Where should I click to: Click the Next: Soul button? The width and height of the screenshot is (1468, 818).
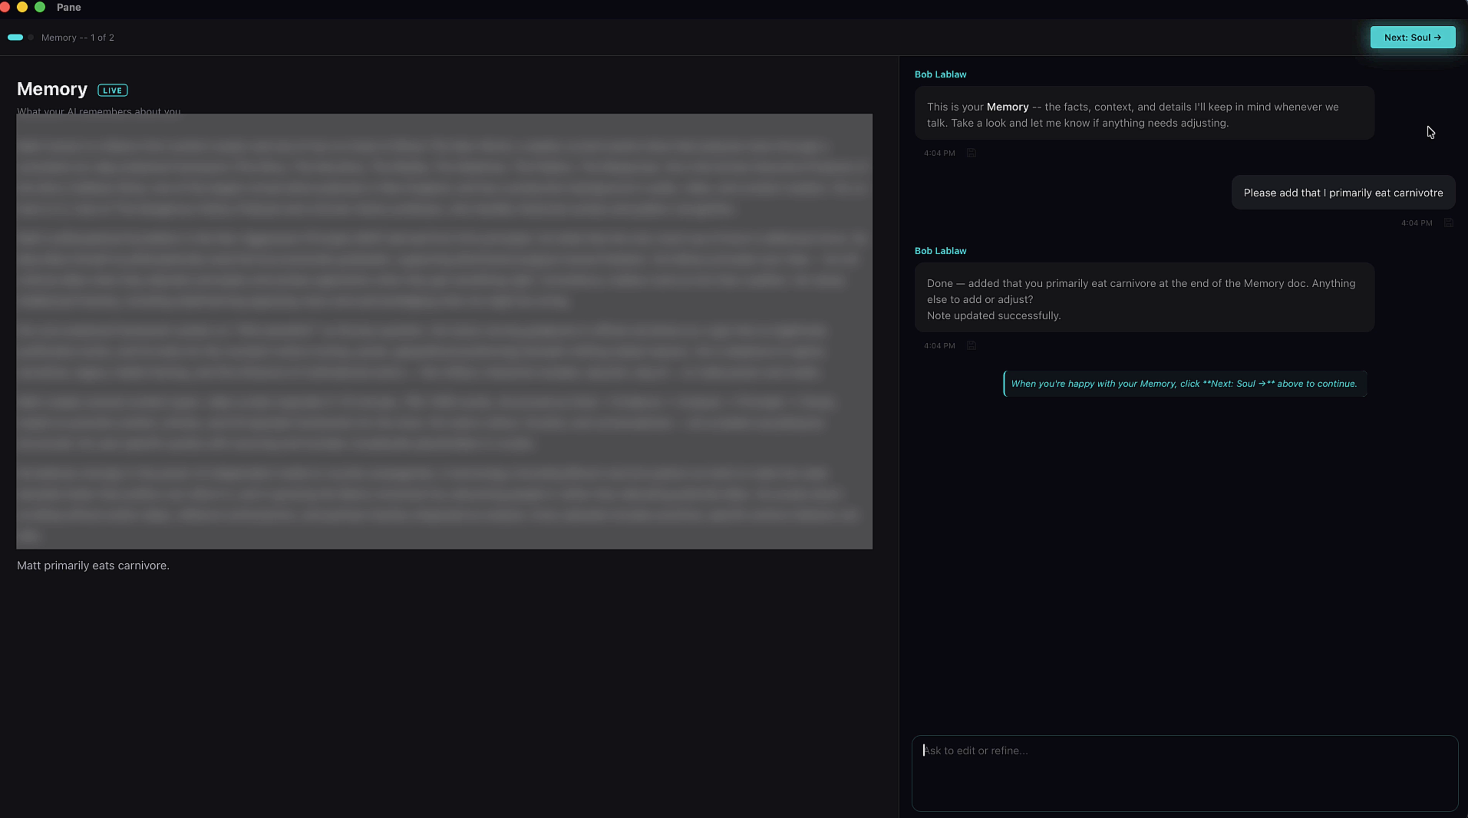click(x=1413, y=37)
